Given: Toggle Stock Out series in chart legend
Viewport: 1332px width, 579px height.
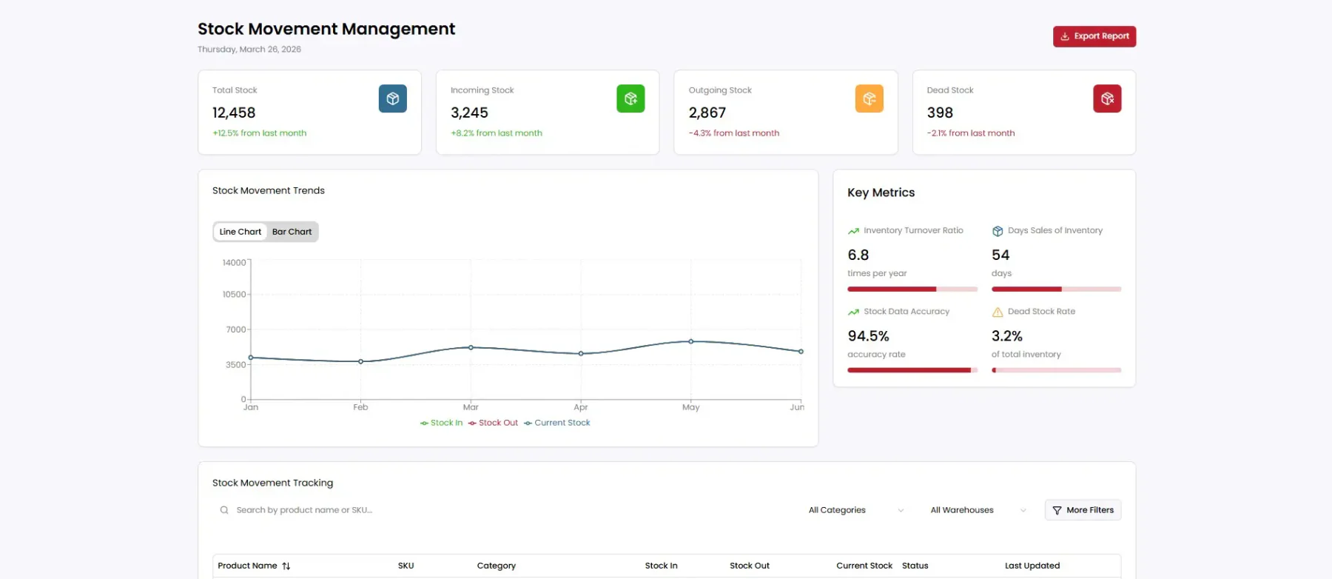Looking at the screenshot, I should tap(493, 423).
